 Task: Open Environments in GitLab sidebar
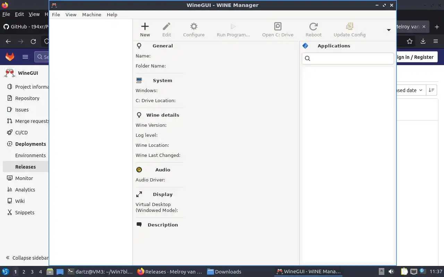tap(31, 155)
